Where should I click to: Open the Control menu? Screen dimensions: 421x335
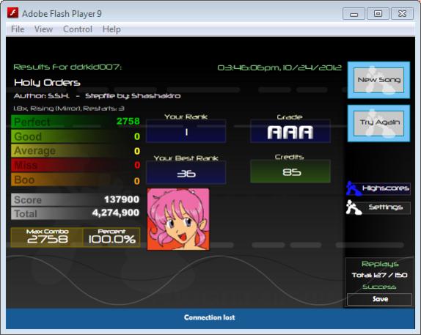point(78,29)
